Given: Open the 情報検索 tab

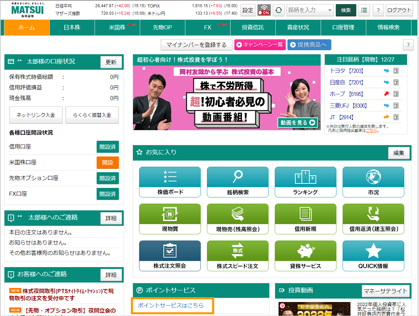Looking at the screenshot, I should [389, 27].
